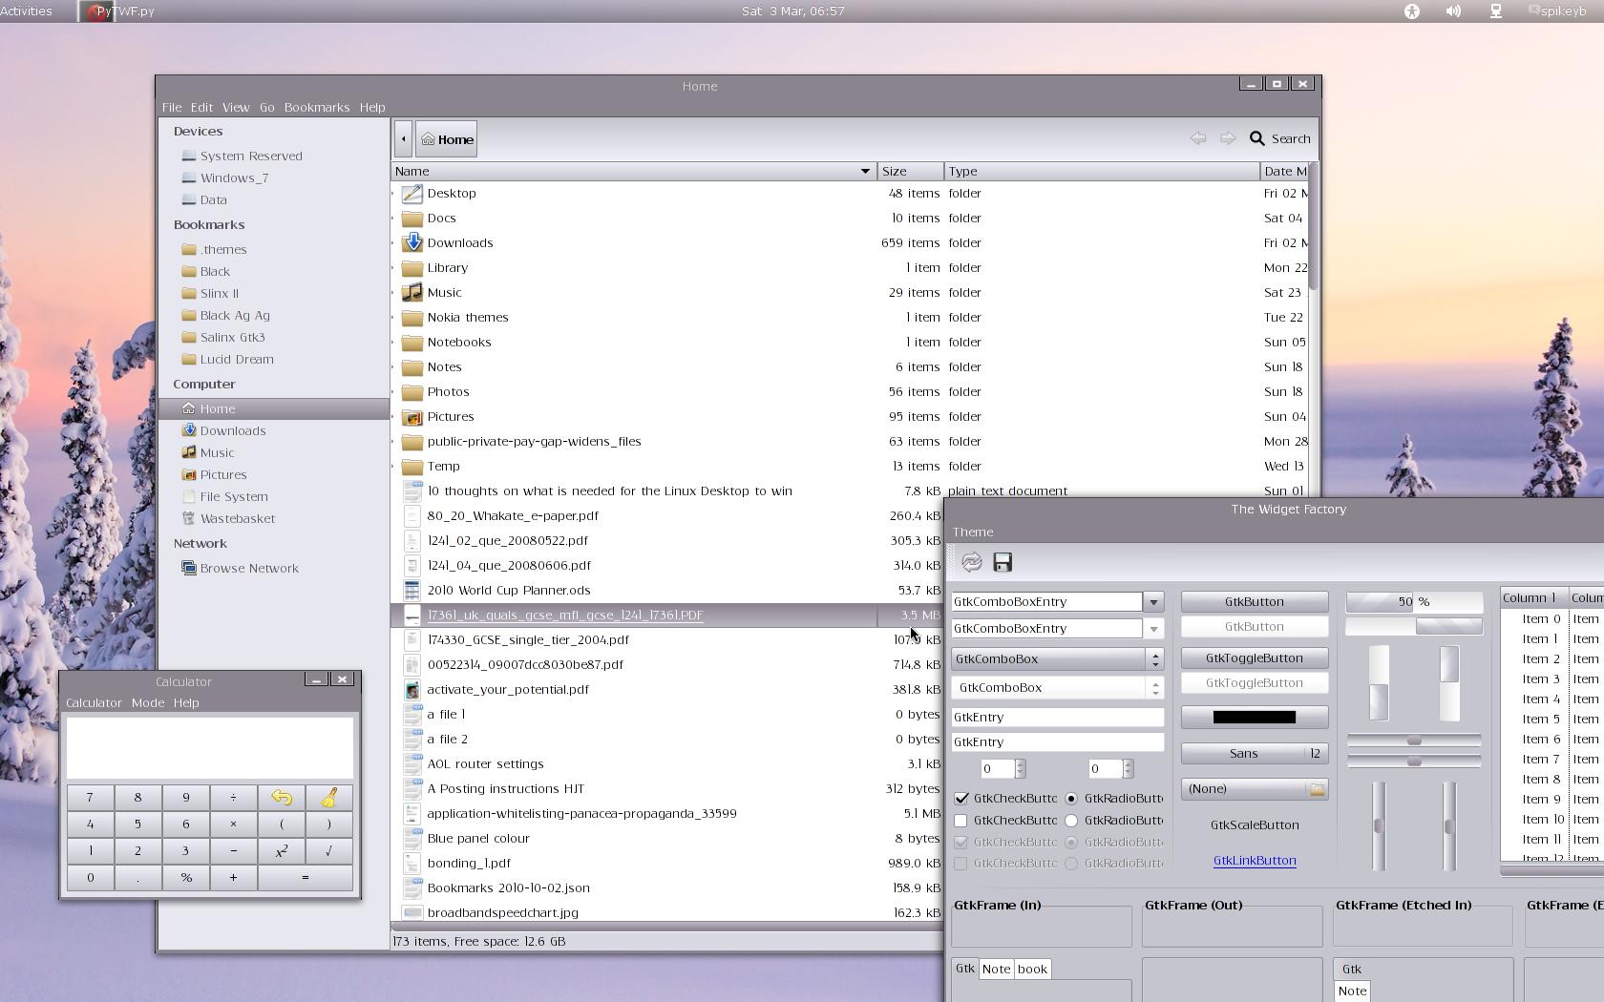Select Downloads folder icon in file list
The height and width of the screenshot is (1002, 1604).
click(x=412, y=242)
